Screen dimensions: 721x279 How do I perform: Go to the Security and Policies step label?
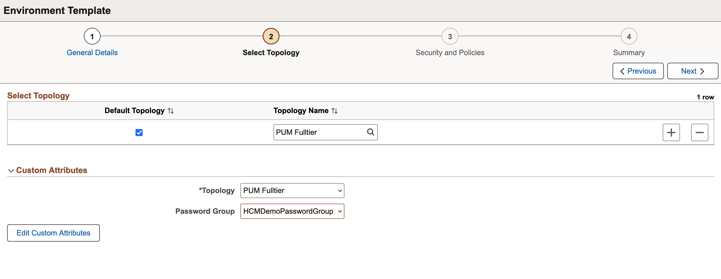pyautogui.click(x=450, y=52)
